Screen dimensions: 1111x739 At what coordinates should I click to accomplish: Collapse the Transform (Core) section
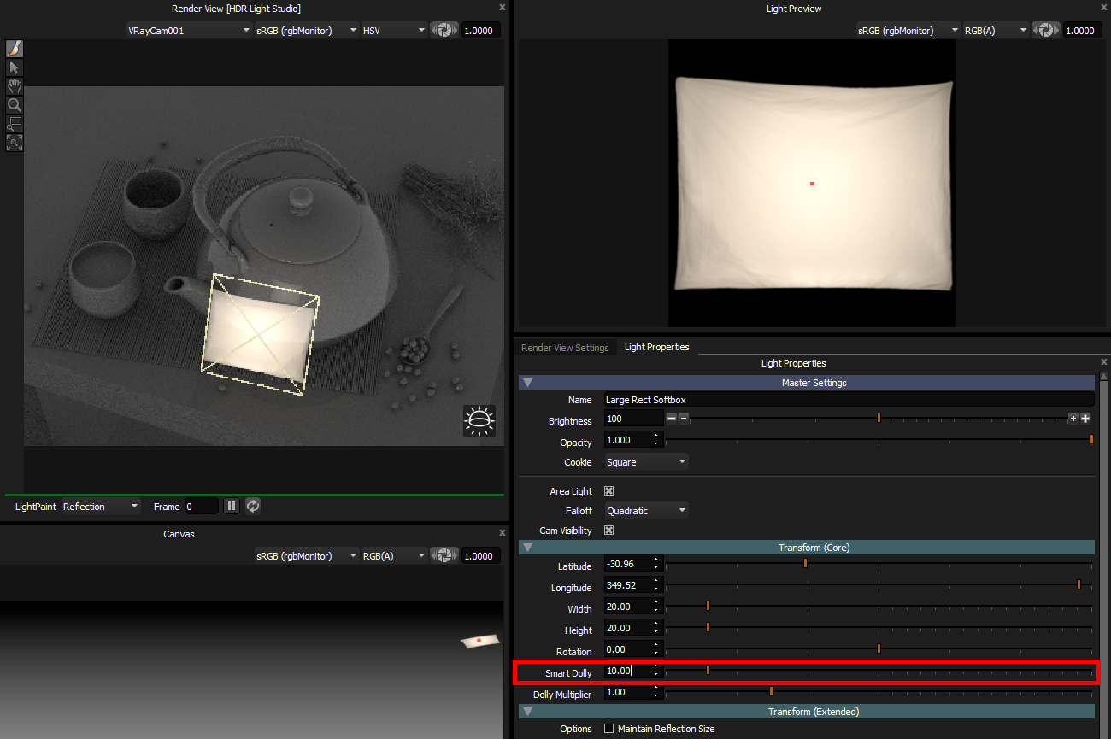[527, 547]
